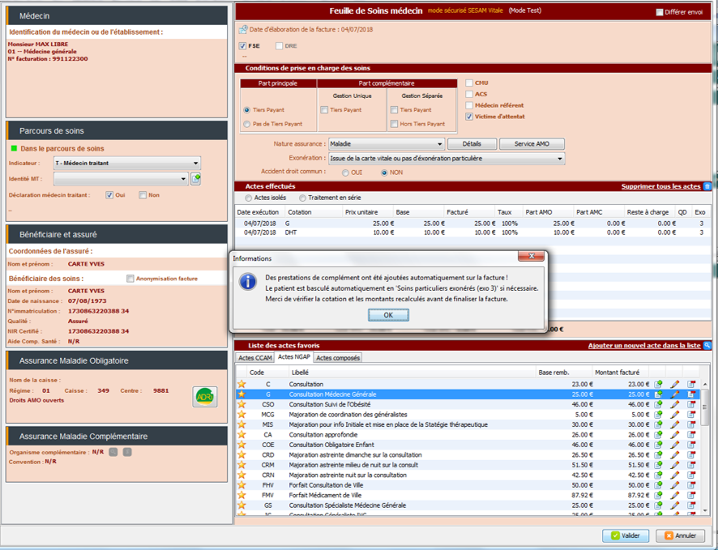Open the Indicateur dropdown
Viewport: 718px width, 550px height.
click(x=195, y=163)
